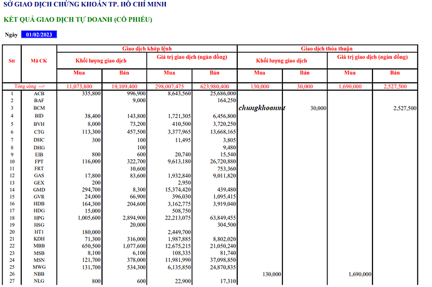Select GMD buy value 15,374,420
This screenshot has width=432, height=287.
[178, 190]
